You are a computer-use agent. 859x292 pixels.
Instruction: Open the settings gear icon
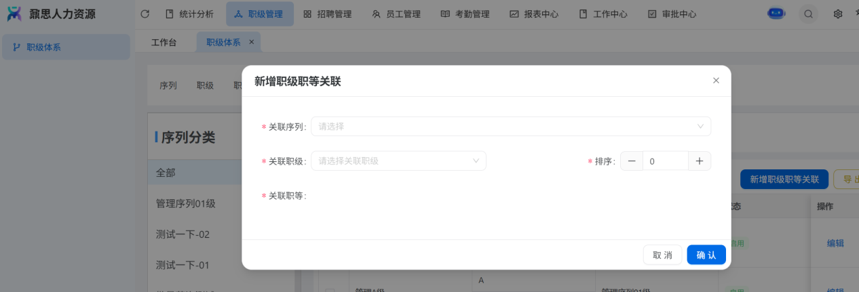(838, 14)
